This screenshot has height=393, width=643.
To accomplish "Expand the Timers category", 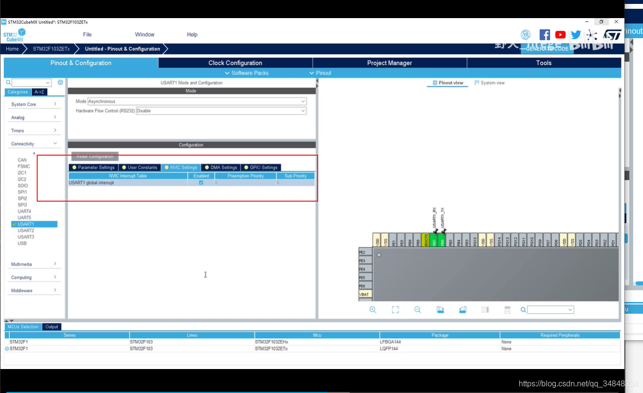I will pos(34,131).
